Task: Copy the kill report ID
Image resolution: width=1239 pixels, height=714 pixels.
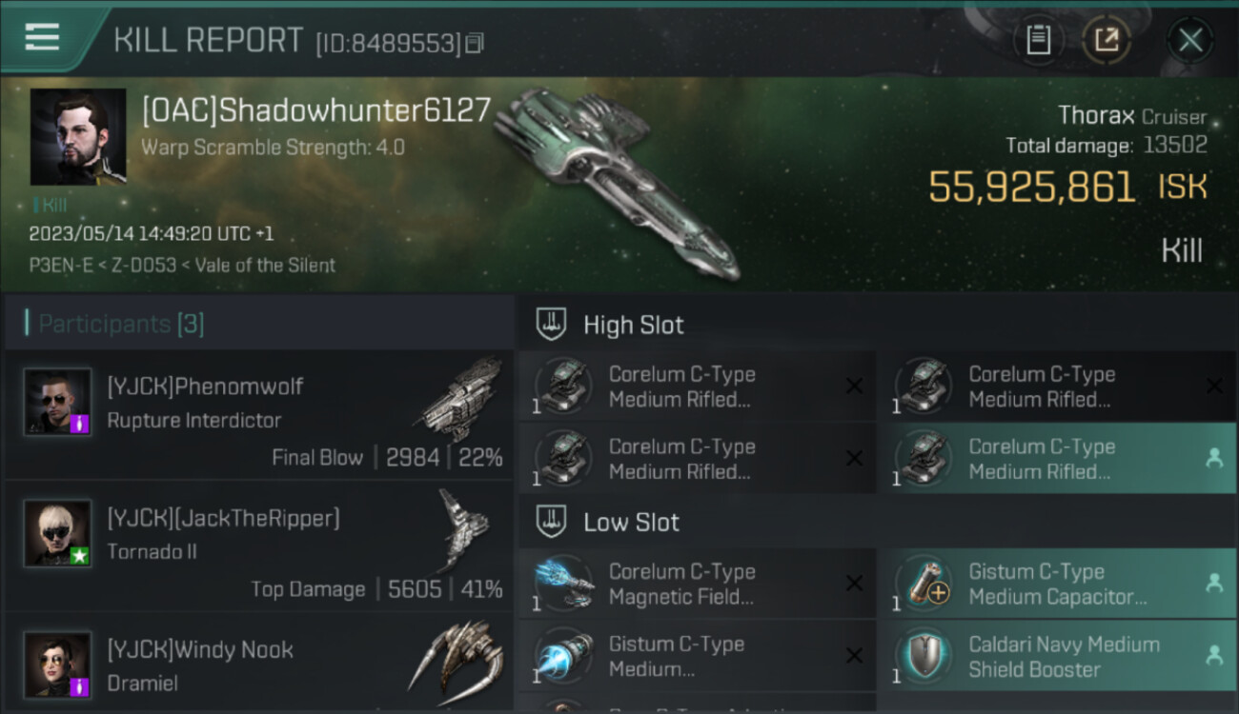Action: click(475, 43)
